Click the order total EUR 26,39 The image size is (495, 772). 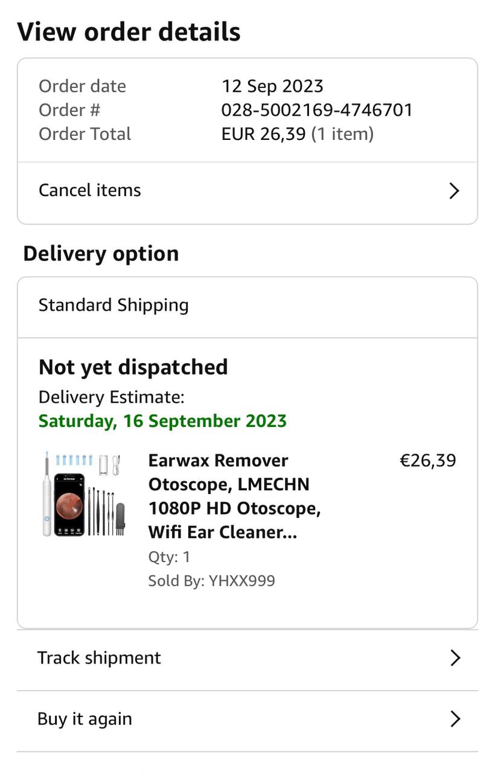(264, 134)
